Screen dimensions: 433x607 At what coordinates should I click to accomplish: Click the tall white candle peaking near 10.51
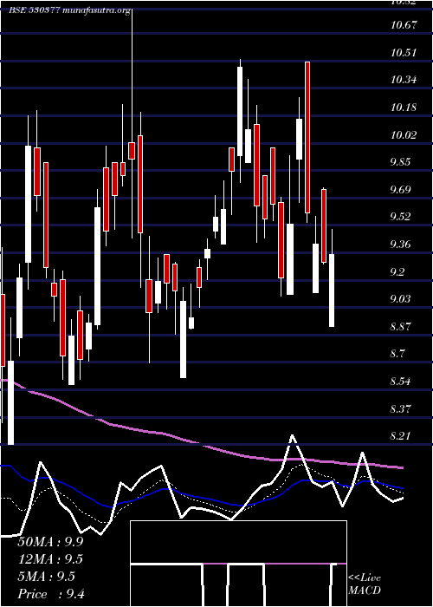[240, 112]
